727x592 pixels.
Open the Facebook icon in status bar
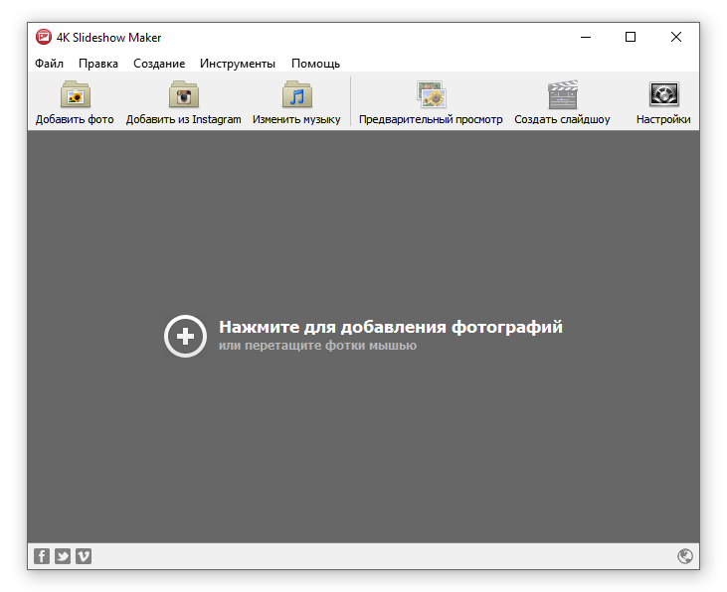click(42, 556)
